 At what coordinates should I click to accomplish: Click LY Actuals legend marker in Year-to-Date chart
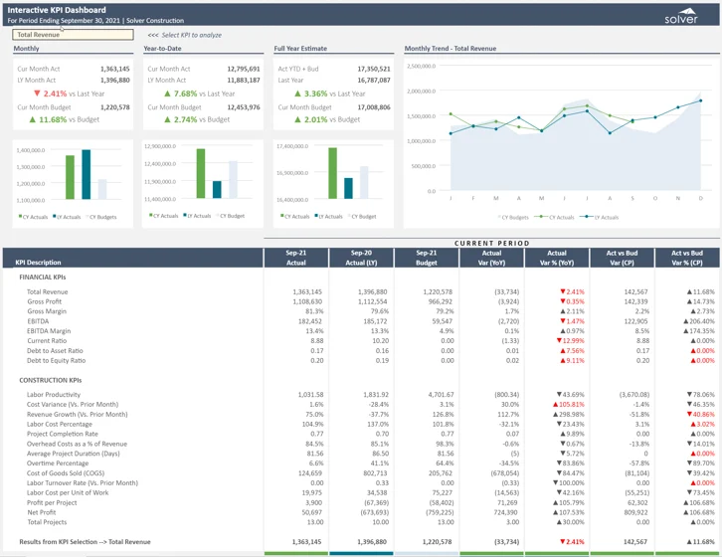[184, 216]
